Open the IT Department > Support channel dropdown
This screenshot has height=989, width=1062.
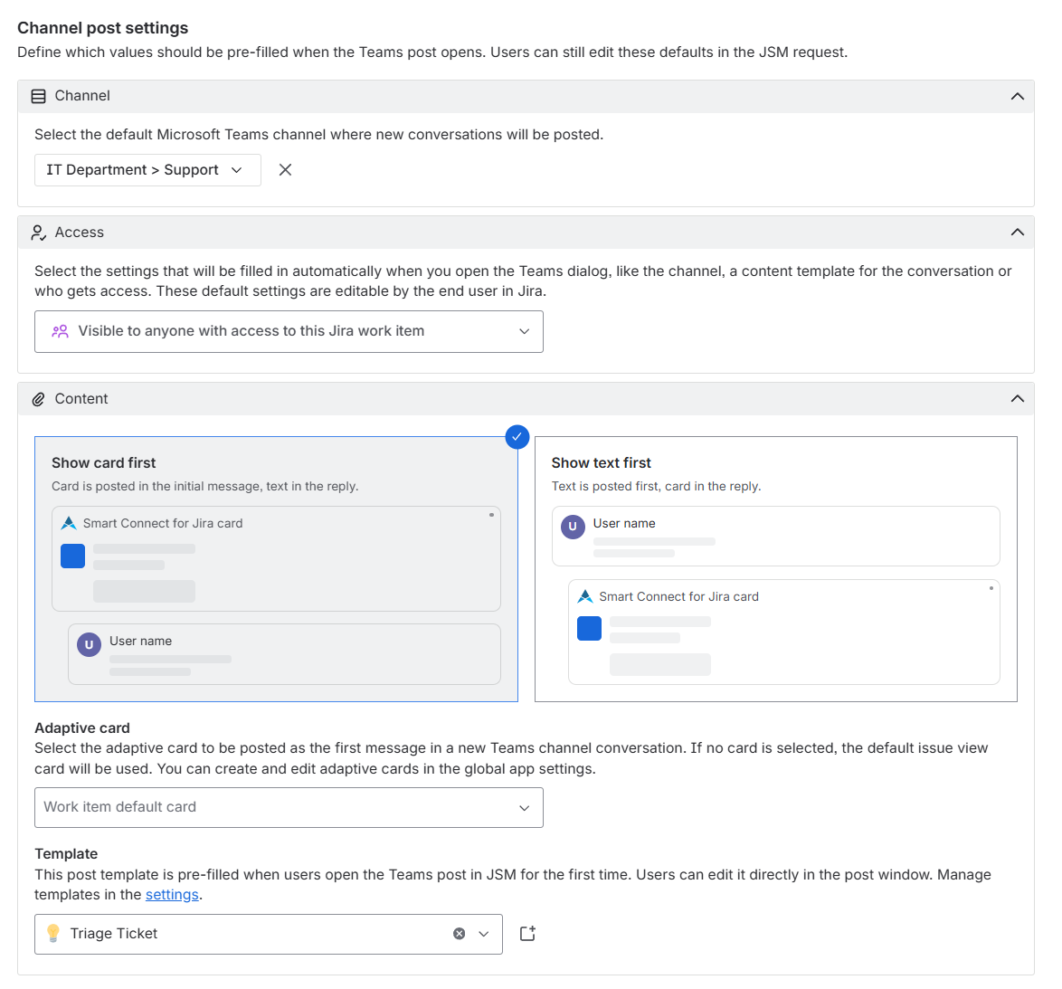pyautogui.click(x=147, y=170)
